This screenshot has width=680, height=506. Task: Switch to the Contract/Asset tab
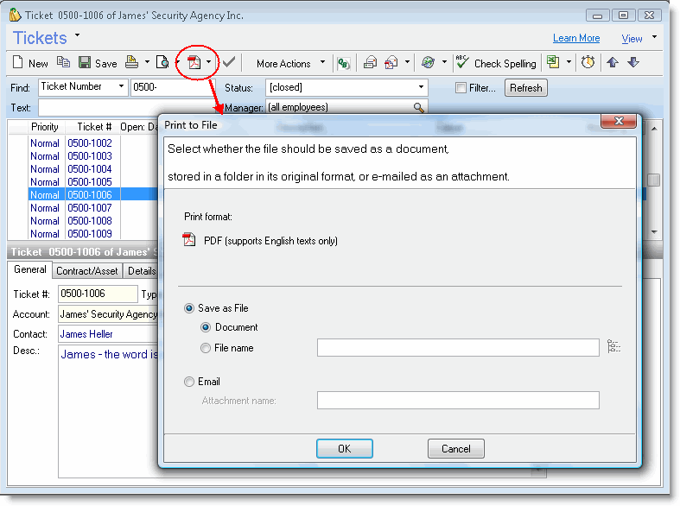click(x=86, y=271)
